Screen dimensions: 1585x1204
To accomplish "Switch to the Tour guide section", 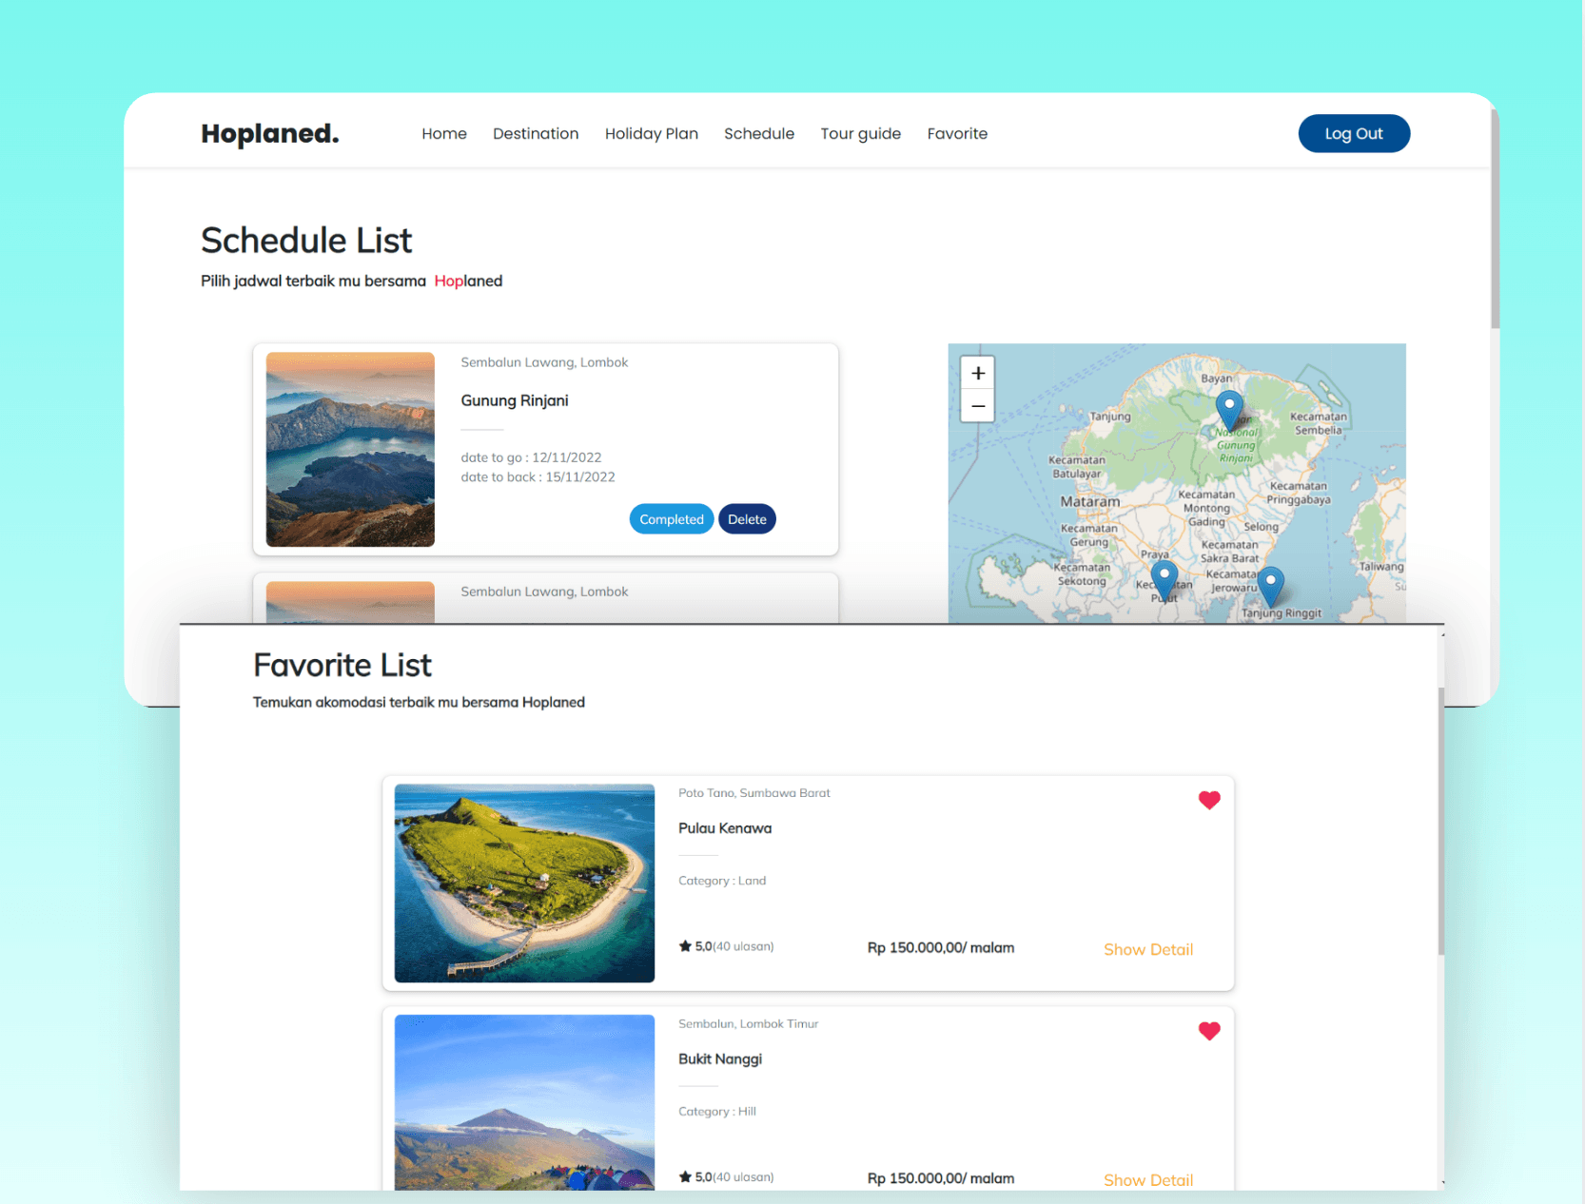I will (860, 133).
